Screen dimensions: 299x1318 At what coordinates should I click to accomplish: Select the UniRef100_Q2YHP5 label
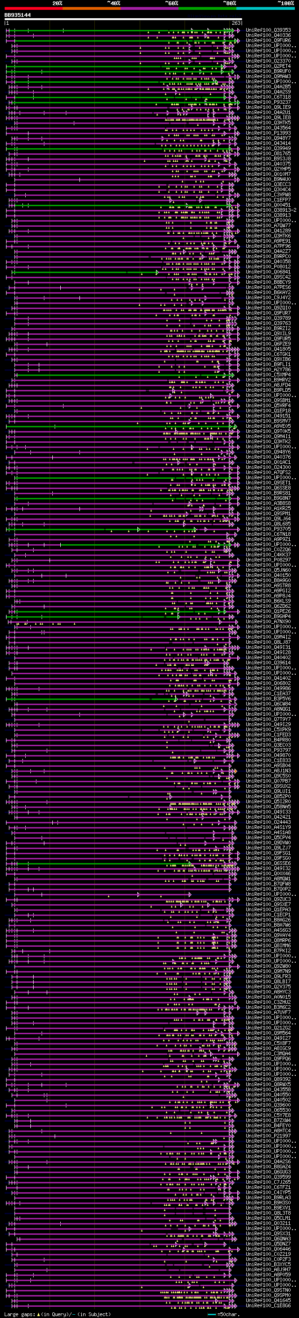268,169
